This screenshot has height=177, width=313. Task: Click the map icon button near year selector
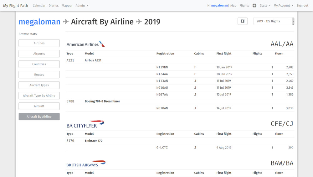[242, 21]
